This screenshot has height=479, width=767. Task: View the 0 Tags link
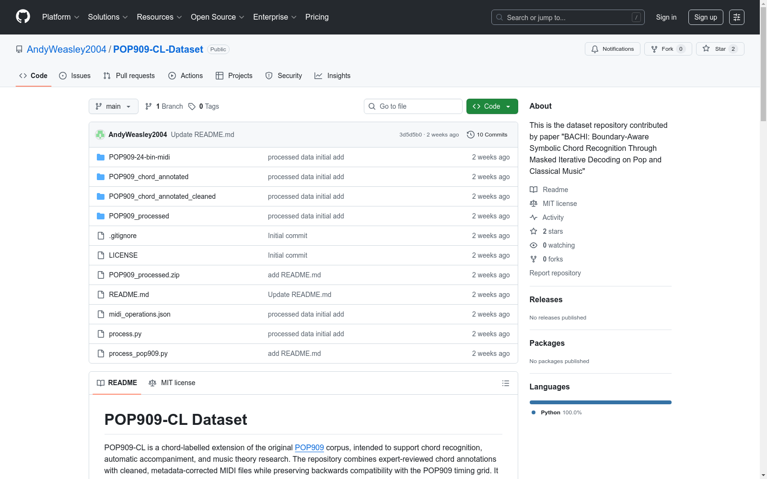pos(204,106)
